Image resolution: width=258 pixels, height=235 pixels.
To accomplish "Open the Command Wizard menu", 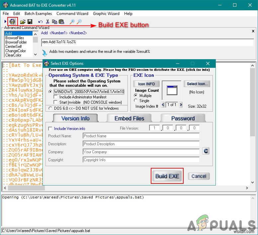I will pos(72,14).
